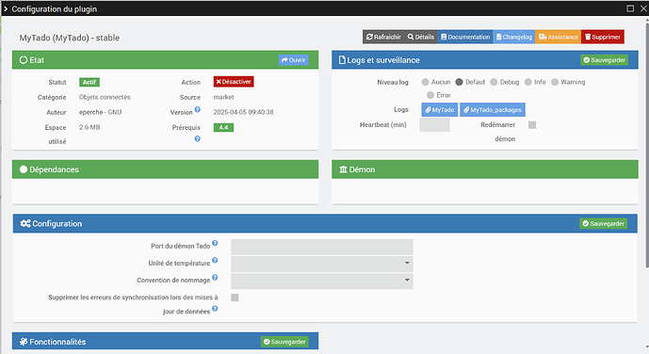Open the Assistance page

pyautogui.click(x=559, y=37)
